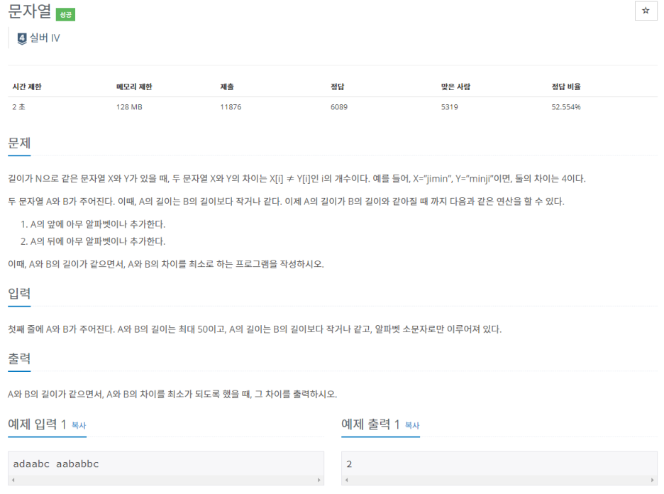
Task: Click the 정답 column header
Action: pyautogui.click(x=338, y=87)
